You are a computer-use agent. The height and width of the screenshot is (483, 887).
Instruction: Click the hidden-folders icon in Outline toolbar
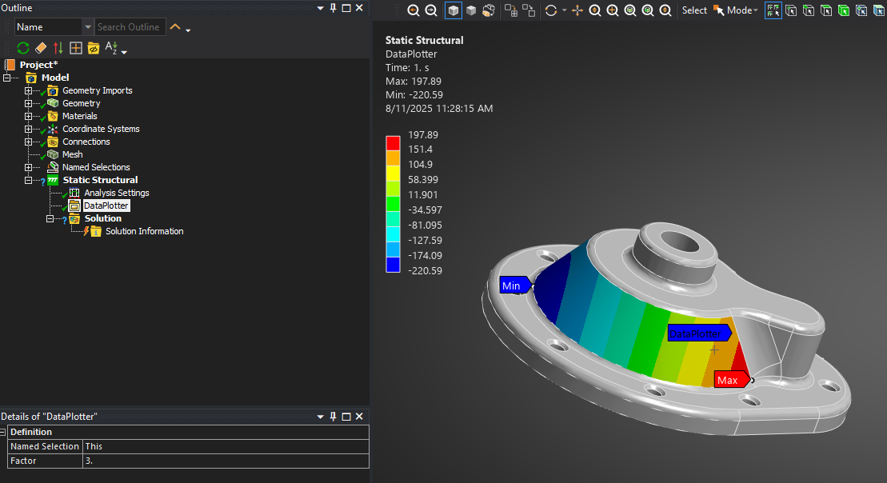coord(94,49)
